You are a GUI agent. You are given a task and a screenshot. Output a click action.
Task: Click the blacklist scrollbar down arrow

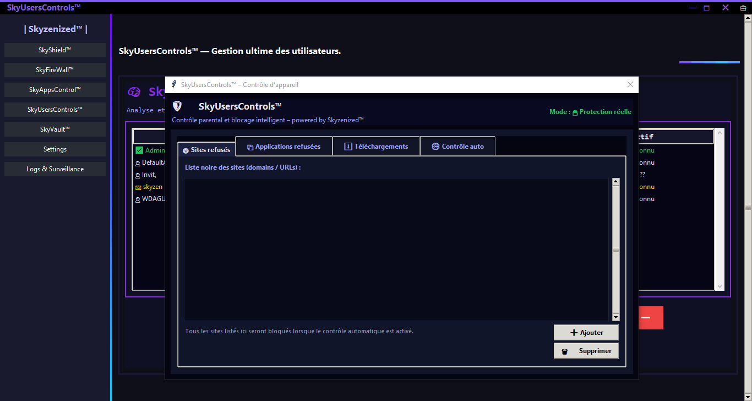pyautogui.click(x=616, y=317)
